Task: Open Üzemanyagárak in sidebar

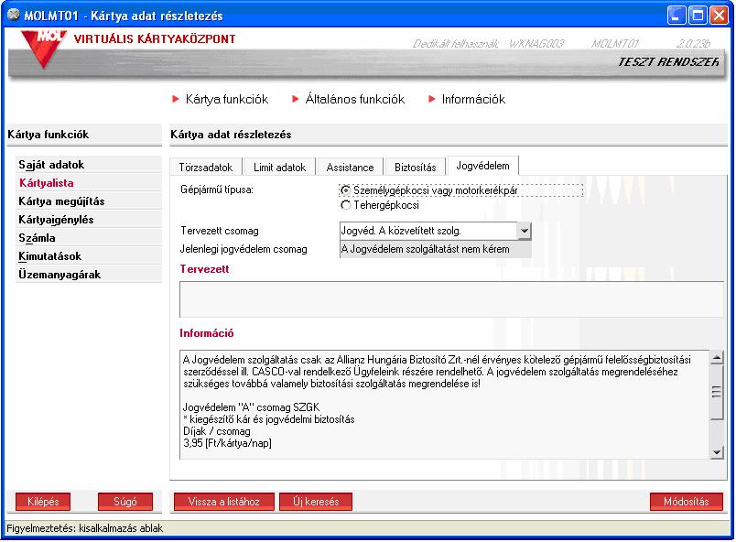Action: (88, 275)
